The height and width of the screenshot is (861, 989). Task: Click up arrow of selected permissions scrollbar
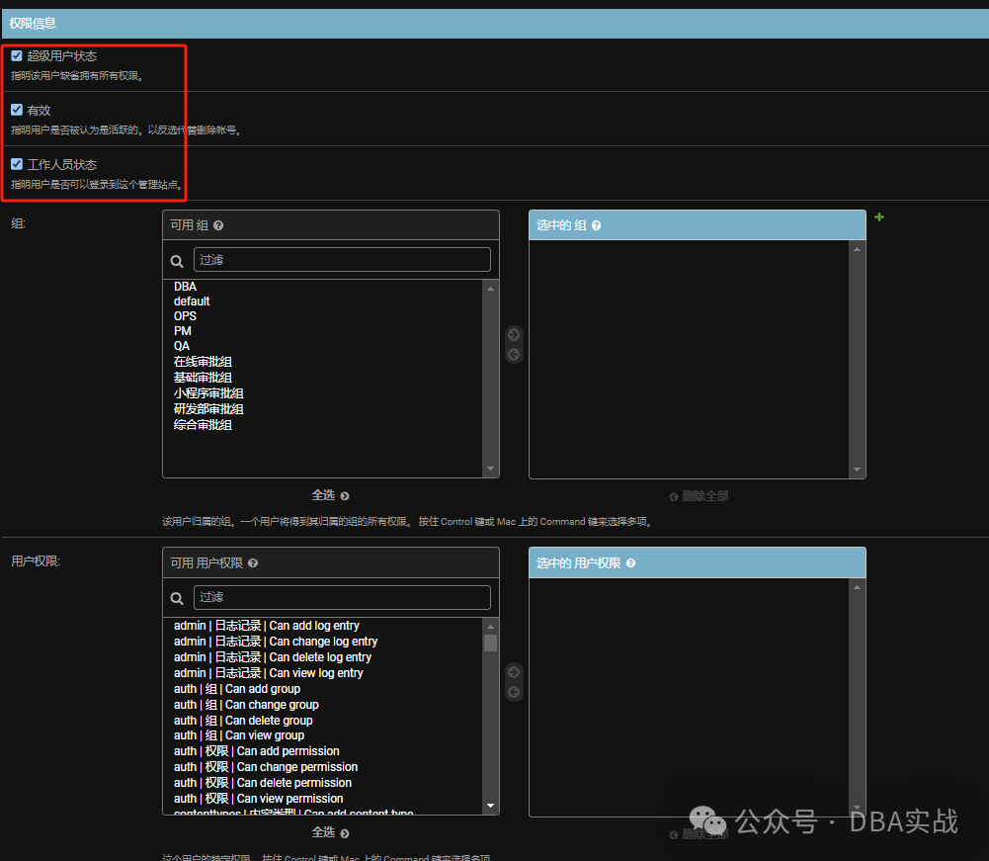857,587
